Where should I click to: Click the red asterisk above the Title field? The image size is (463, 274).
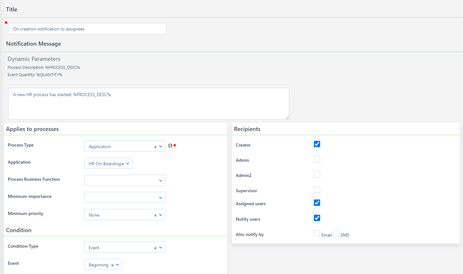click(6, 23)
